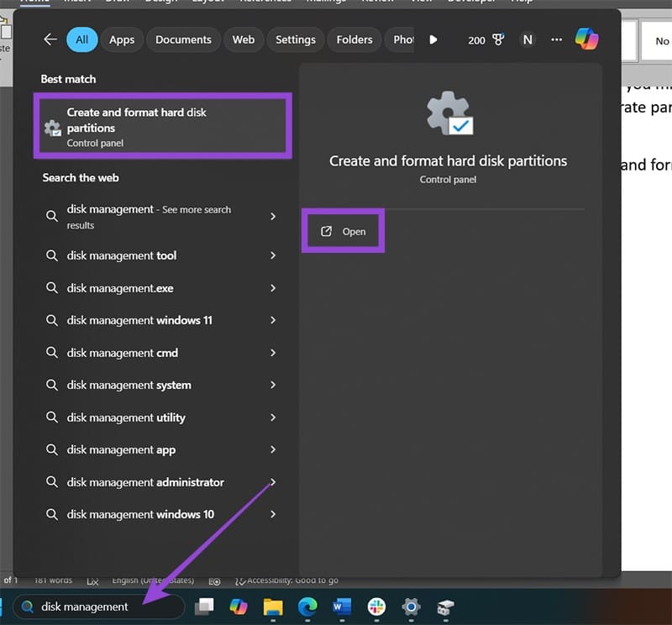Expand arrow for 'disk management utility'
Viewport: 672px width, 625px height.
[x=273, y=418]
